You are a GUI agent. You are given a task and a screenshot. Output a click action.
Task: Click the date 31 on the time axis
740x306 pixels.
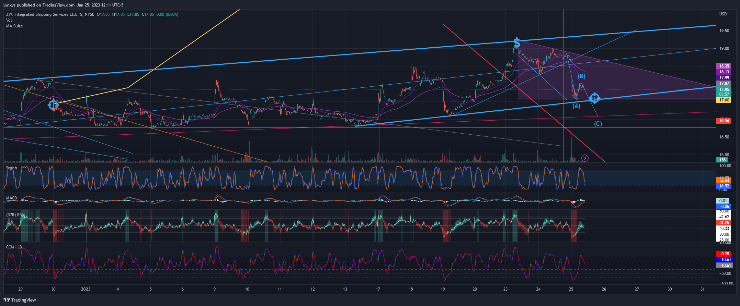pos(703,289)
